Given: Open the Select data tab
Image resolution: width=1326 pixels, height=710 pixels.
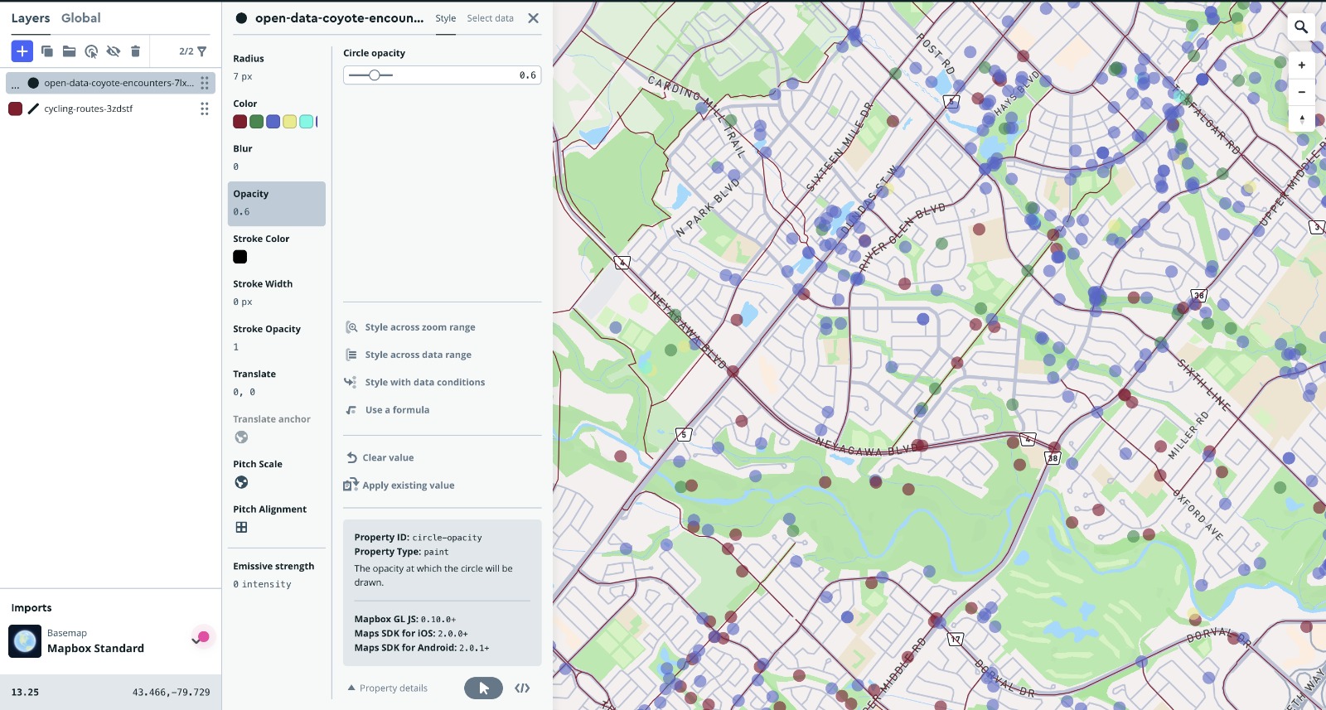Looking at the screenshot, I should [x=490, y=18].
